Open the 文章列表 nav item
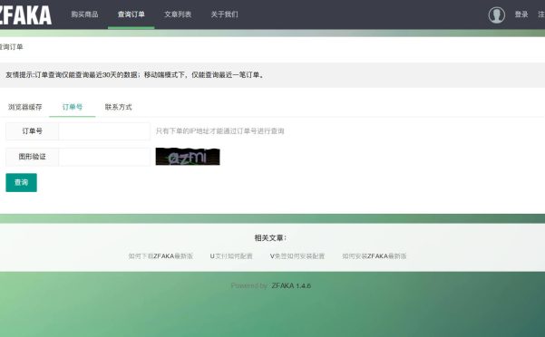The image size is (545, 337). [x=178, y=14]
